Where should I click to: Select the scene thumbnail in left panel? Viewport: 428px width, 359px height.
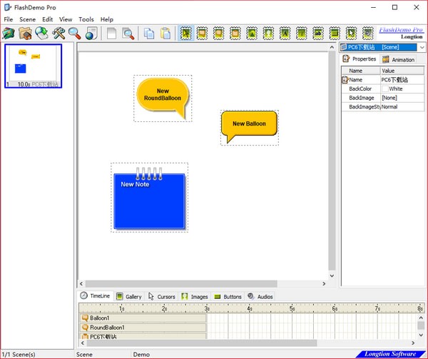click(x=33, y=66)
